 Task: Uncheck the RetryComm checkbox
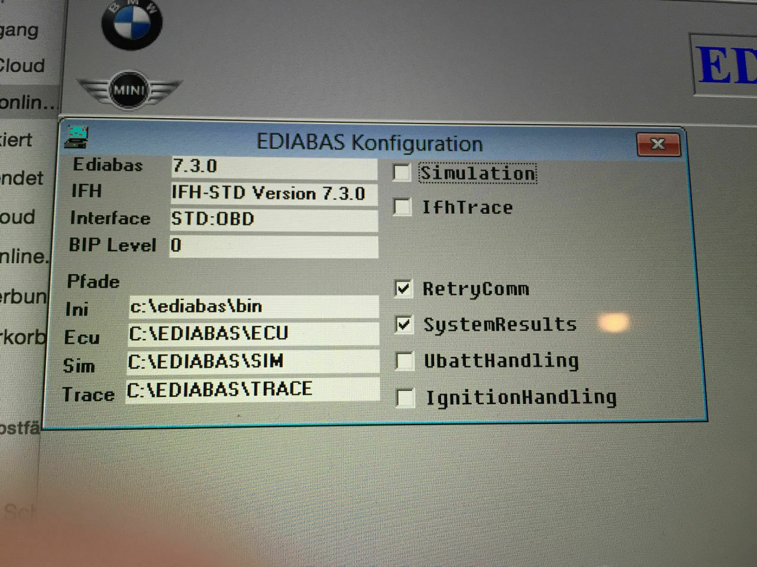coord(403,289)
